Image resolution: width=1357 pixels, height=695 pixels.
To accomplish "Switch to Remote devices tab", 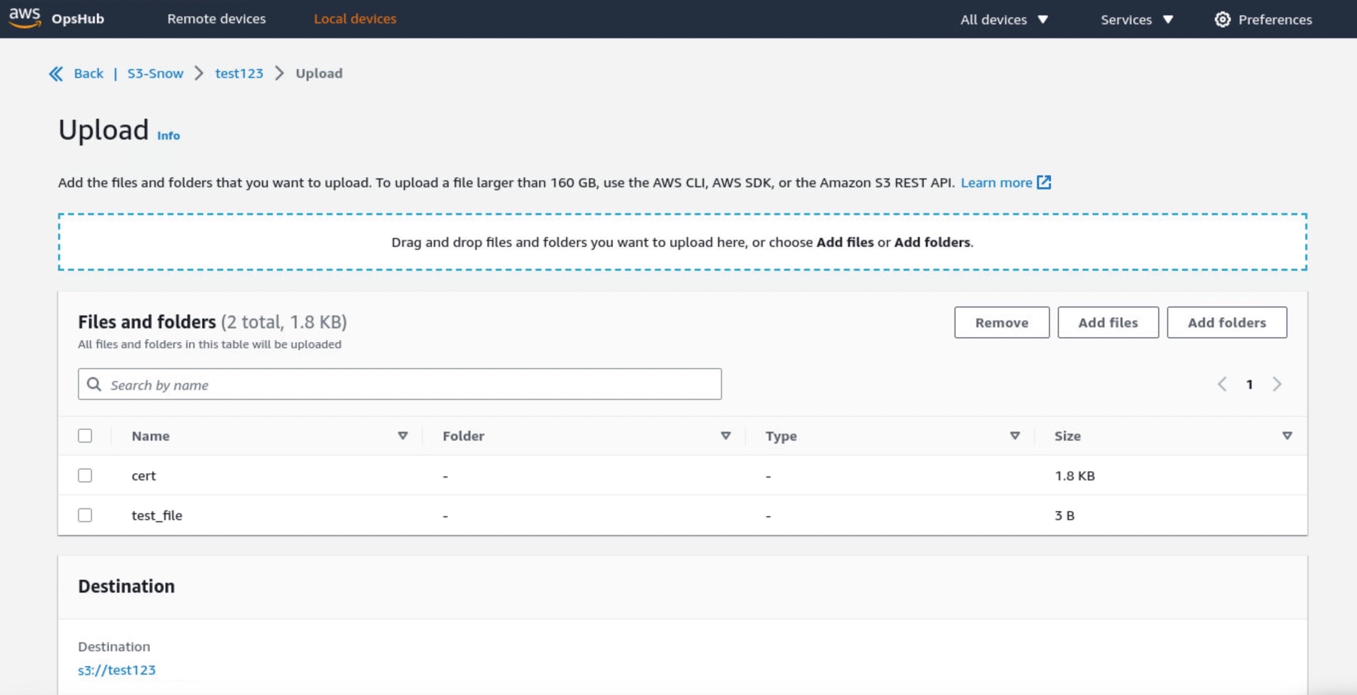I will coord(217,18).
